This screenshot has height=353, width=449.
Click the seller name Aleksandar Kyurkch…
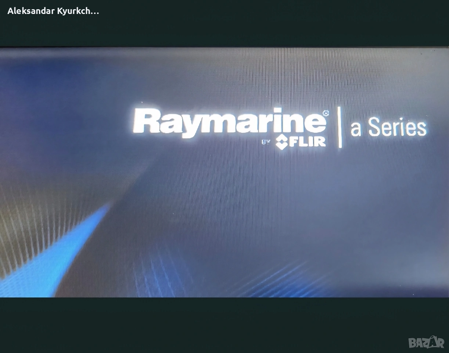53,11
